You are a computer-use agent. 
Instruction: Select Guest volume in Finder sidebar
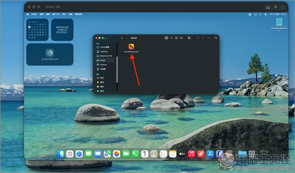pyautogui.click(x=105, y=60)
